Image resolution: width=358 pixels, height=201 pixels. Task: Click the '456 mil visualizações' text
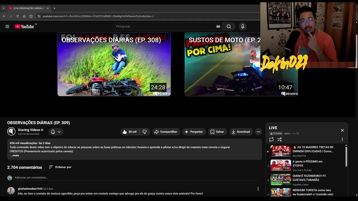23,143
